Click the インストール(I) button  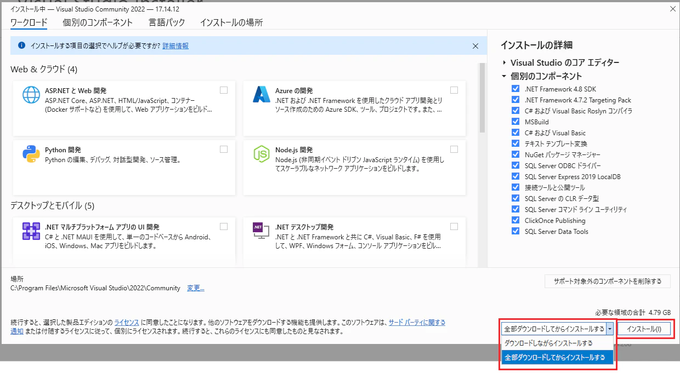tap(644, 329)
